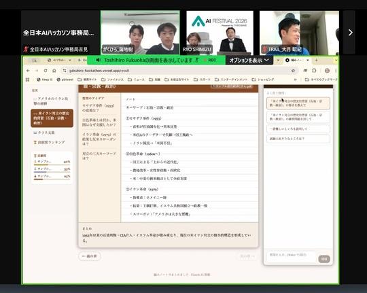
Task: Reload the shared browser page
Action: (x=46, y=71)
